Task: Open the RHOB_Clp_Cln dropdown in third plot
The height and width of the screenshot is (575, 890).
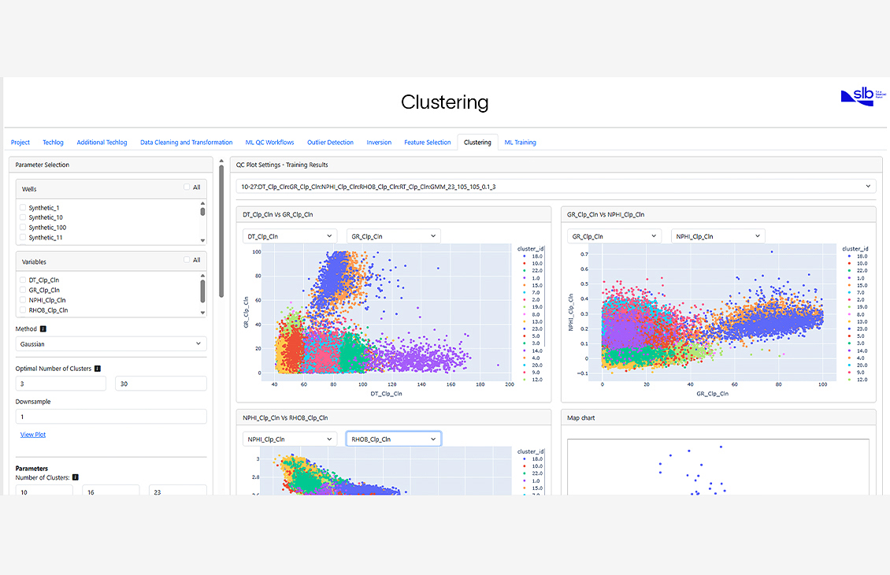Action: click(393, 439)
